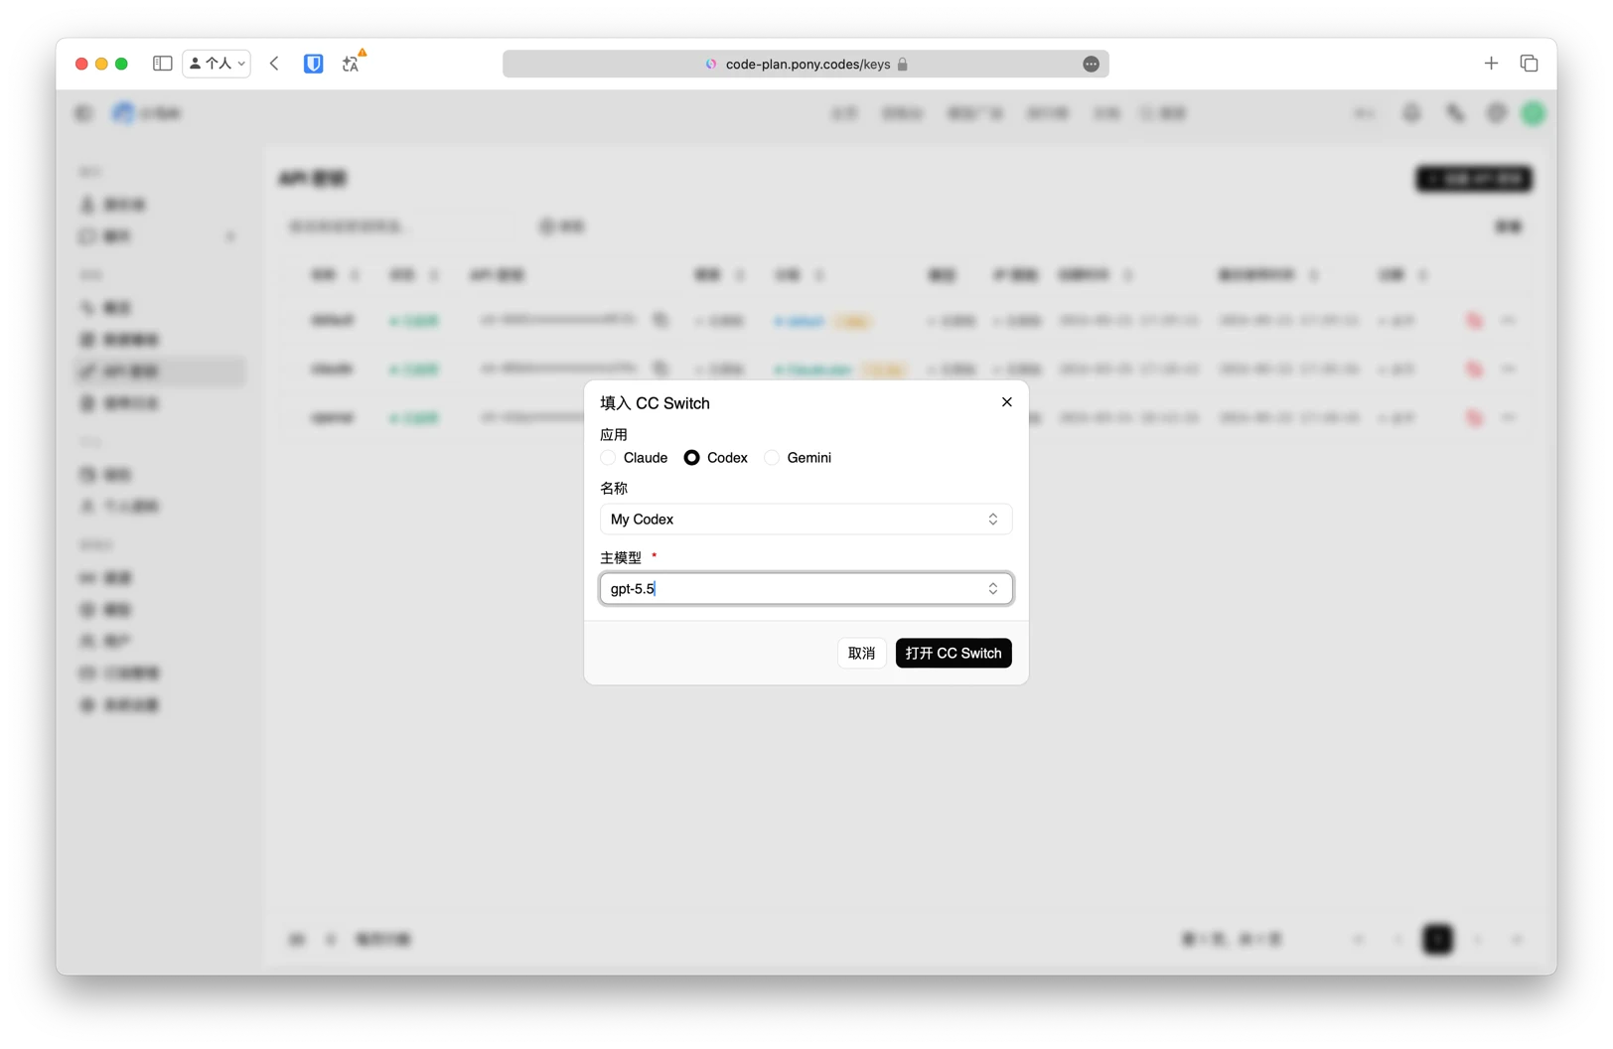Minimize the Safari window with yellow button
The height and width of the screenshot is (1049, 1613).
pyautogui.click(x=101, y=64)
